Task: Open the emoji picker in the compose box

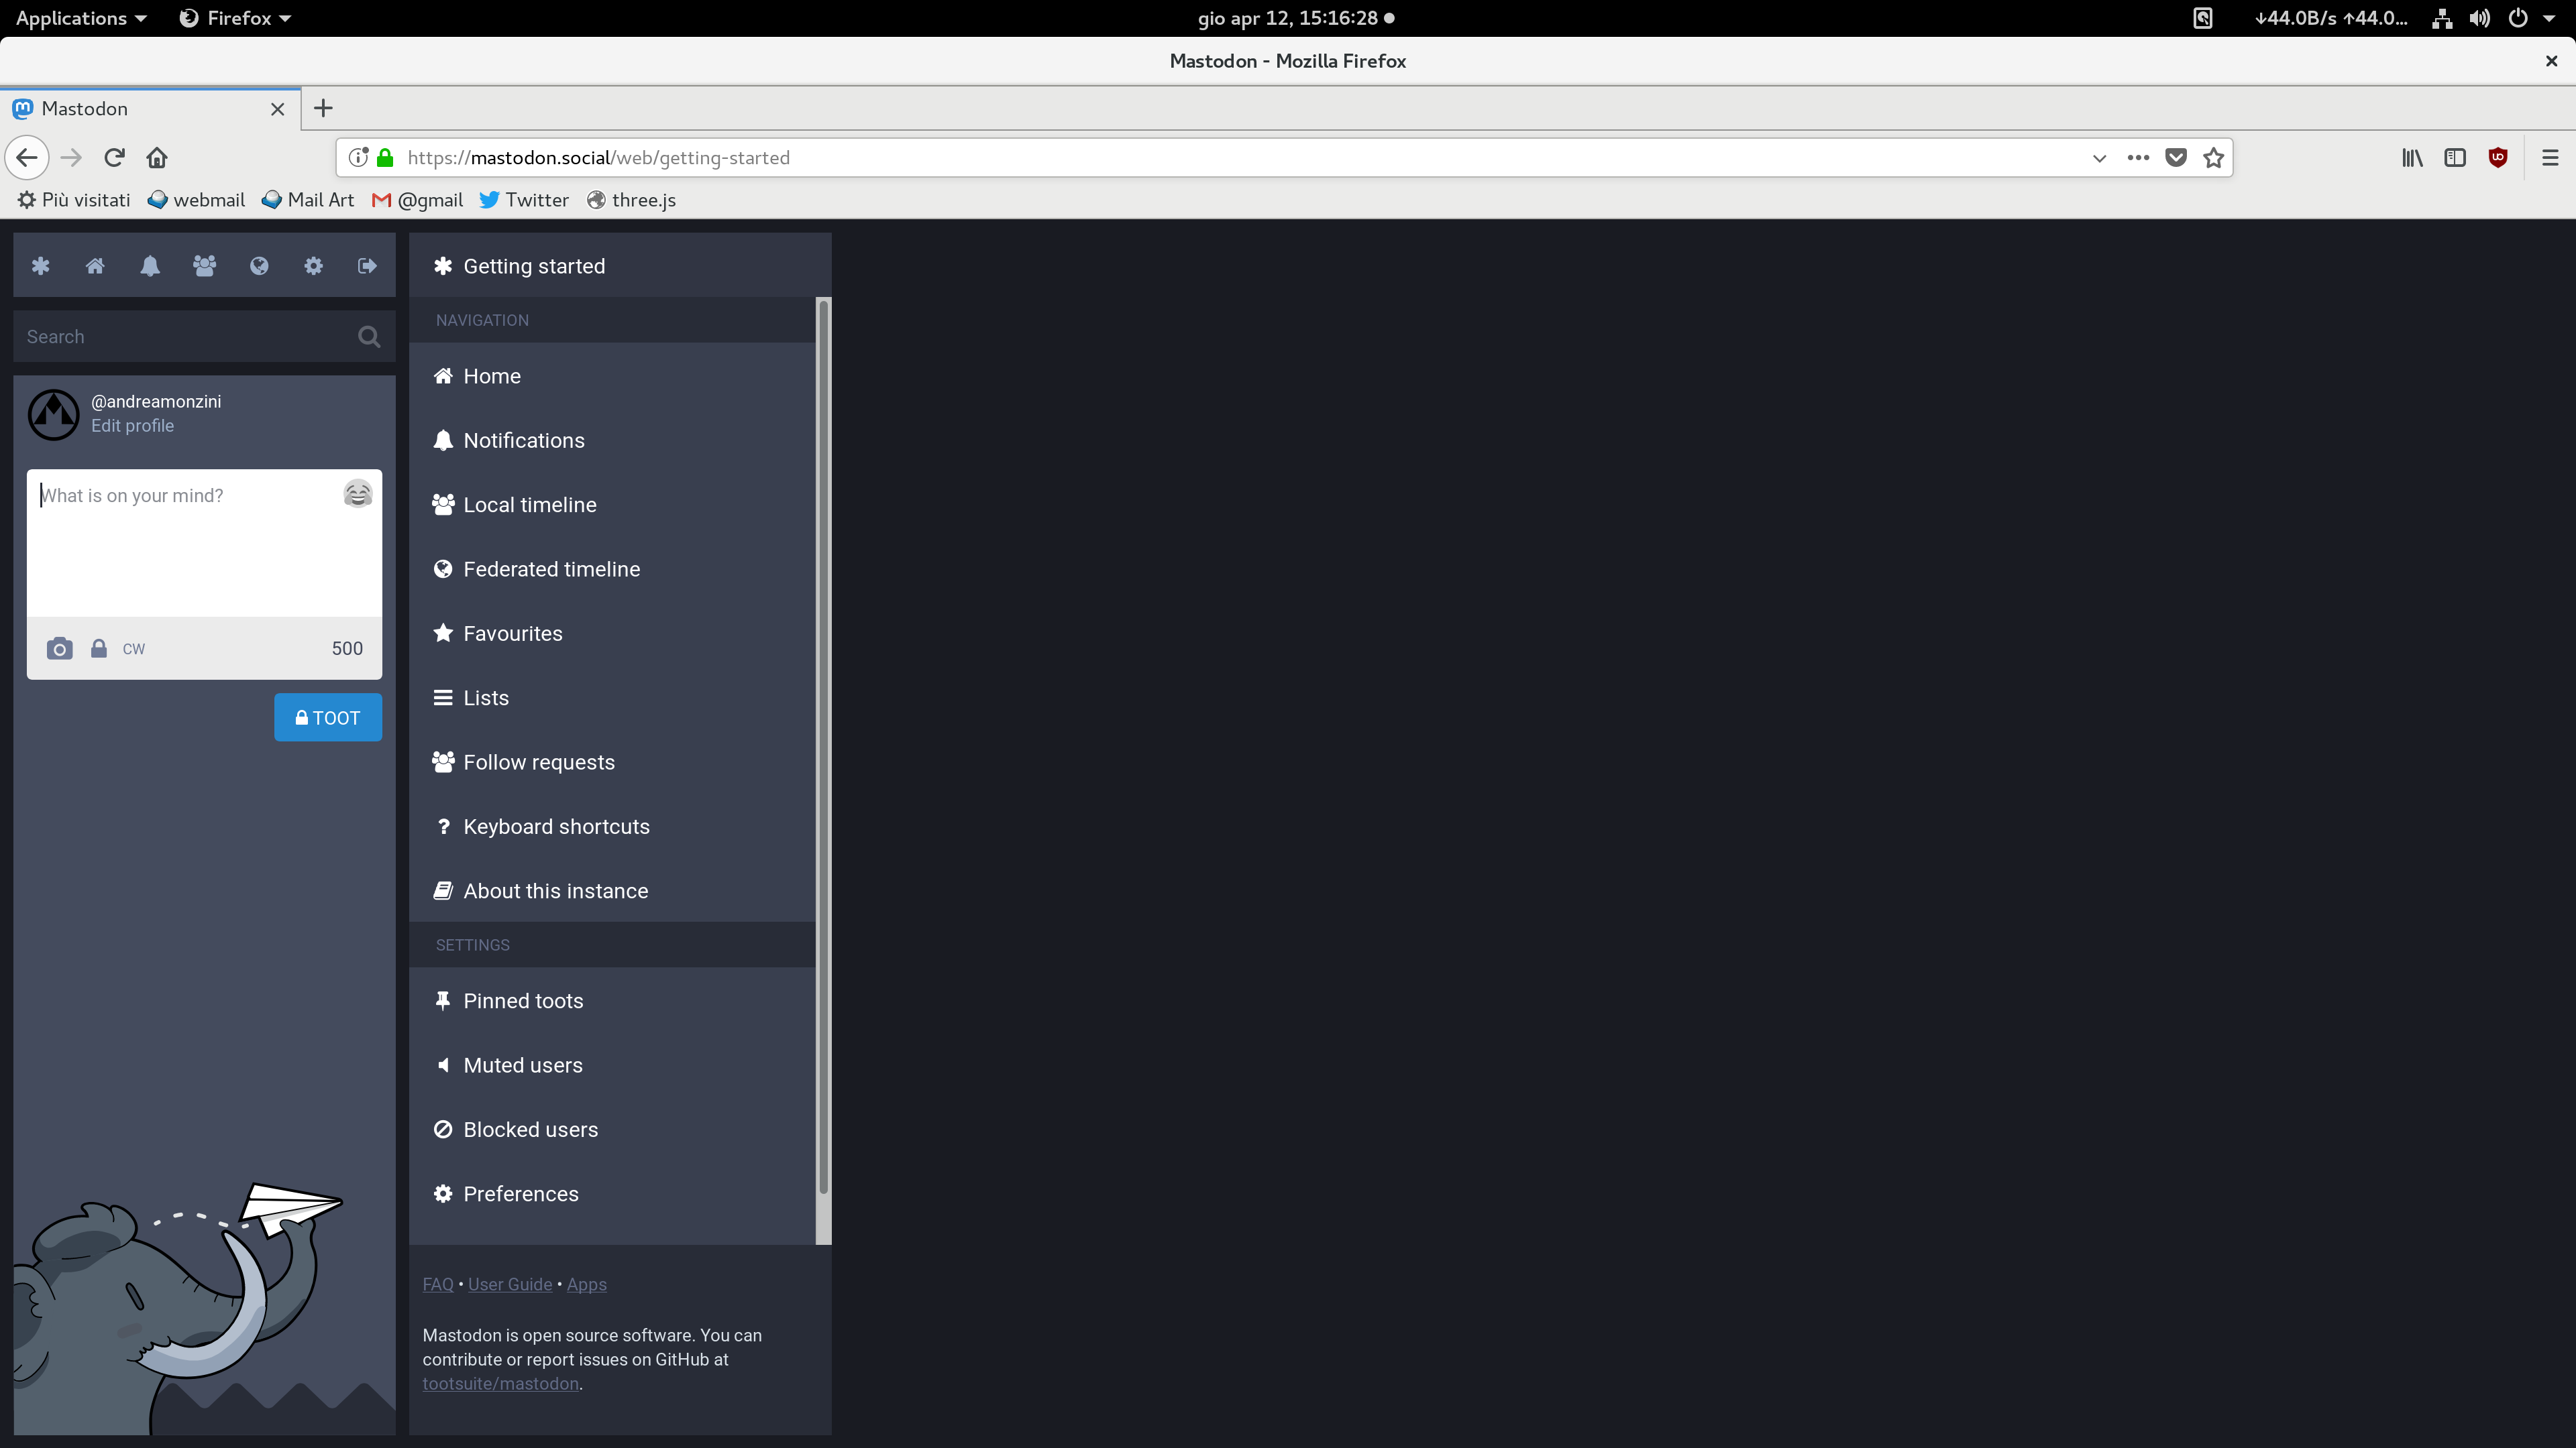Action: [x=357, y=493]
